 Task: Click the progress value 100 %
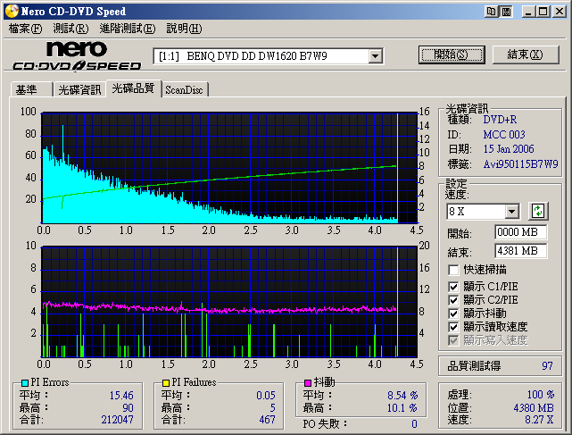tap(540, 395)
